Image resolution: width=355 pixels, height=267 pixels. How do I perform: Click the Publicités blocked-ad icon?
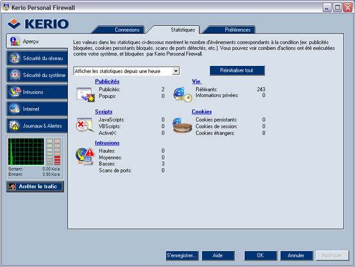pyautogui.click(x=85, y=94)
